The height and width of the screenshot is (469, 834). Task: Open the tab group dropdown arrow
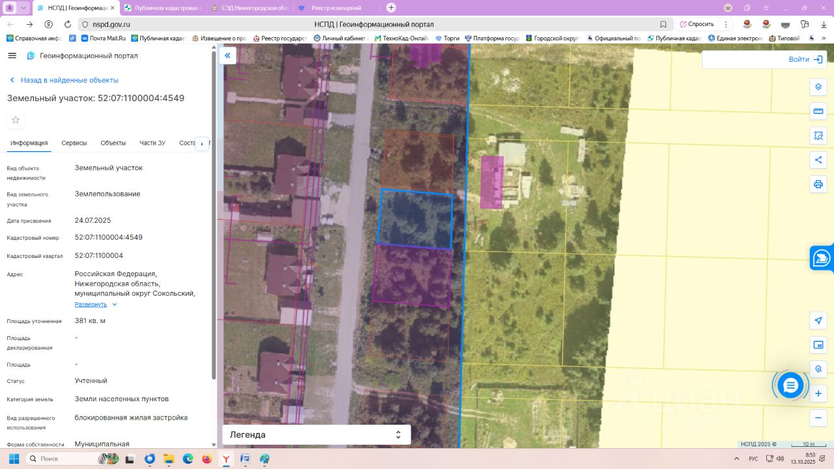tap(23, 8)
